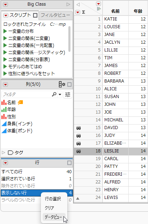
Task: Click the hidden mask icon on row 18
Action: [79, 151]
